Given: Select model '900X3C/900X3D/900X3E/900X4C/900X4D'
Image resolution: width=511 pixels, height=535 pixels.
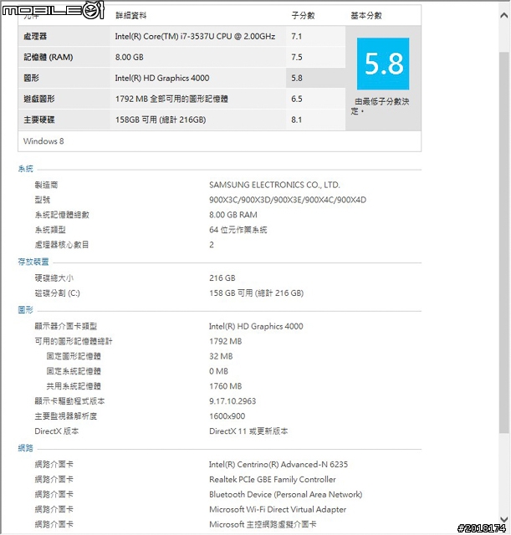Looking at the screenshot, I should click(288, 200).
